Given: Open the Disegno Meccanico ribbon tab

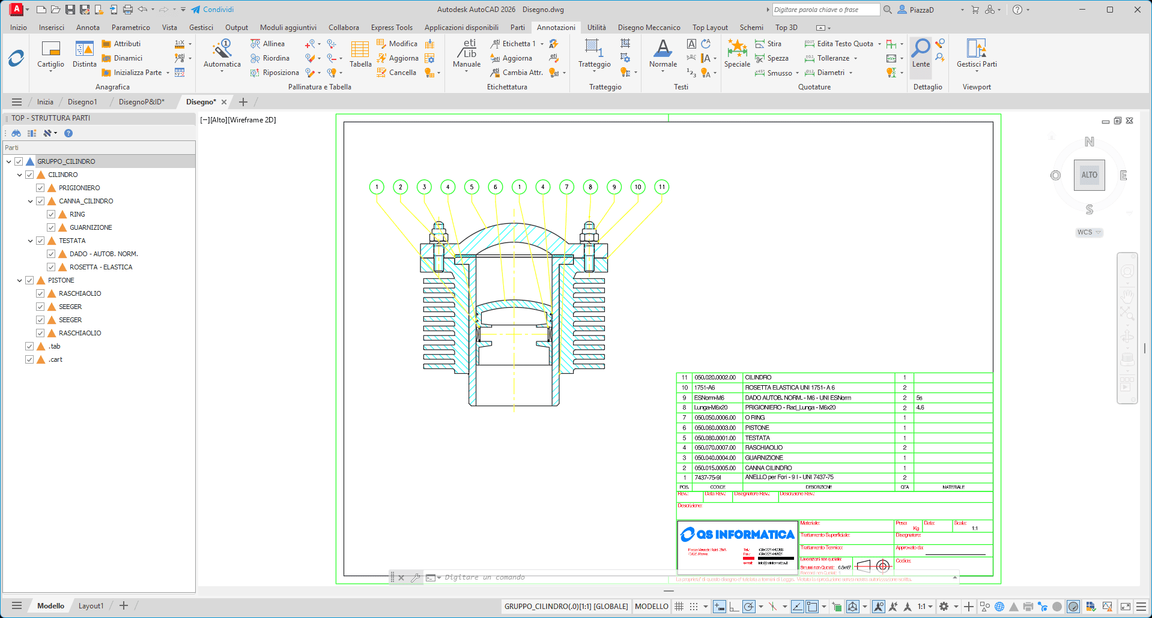Looking at the screenshot, I should coord(649,28).
